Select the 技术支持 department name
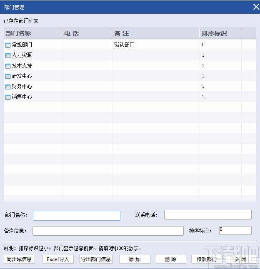 tap(22, 65)
